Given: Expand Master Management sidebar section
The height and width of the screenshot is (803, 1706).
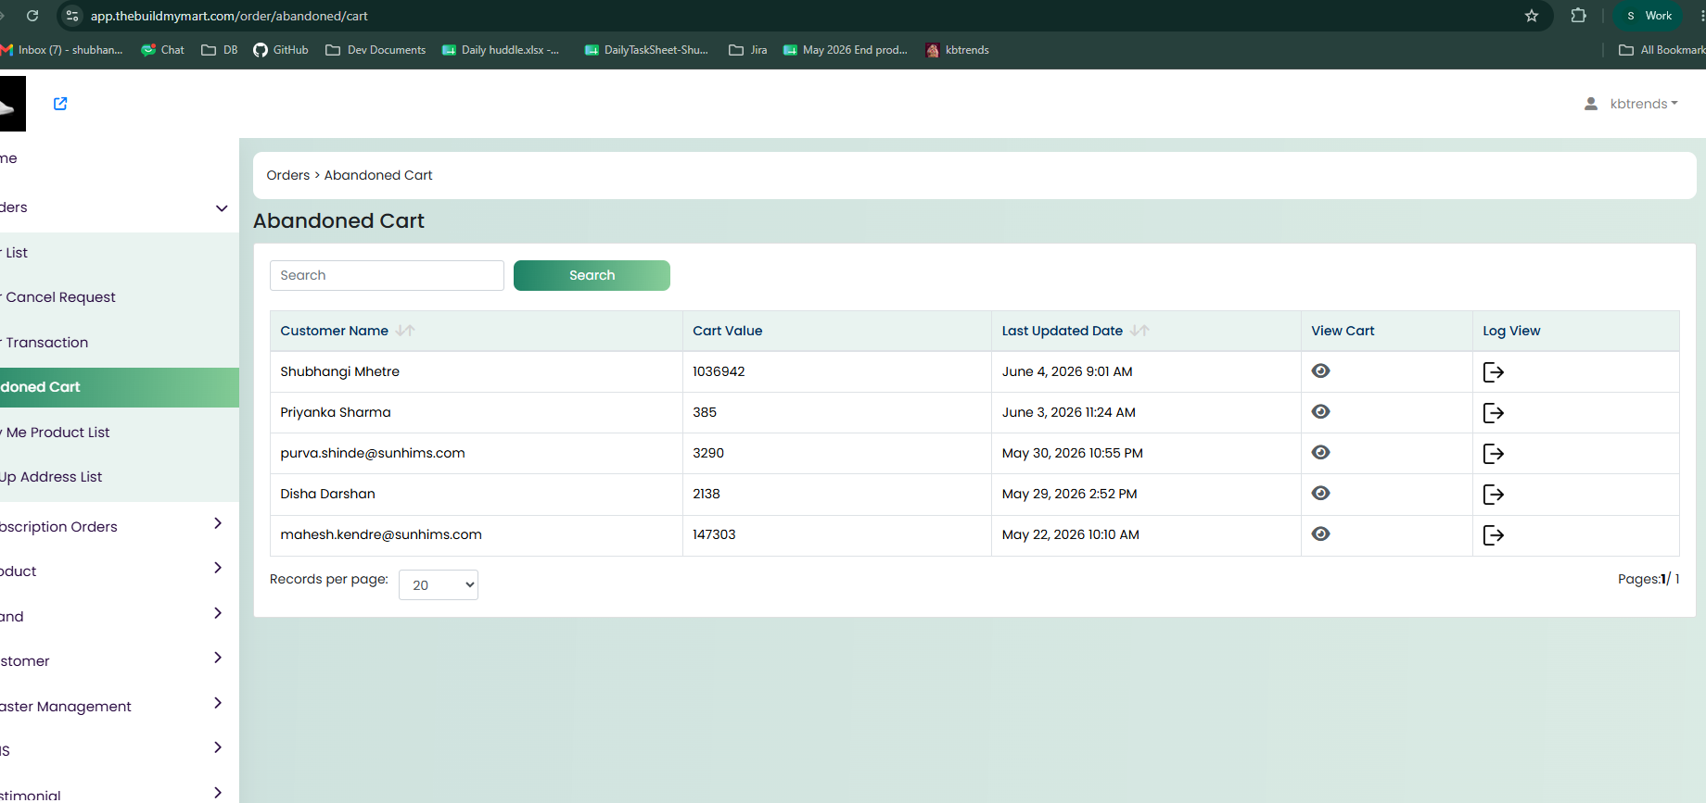Looking at the screenshot, I should click(x=218, y=703).
